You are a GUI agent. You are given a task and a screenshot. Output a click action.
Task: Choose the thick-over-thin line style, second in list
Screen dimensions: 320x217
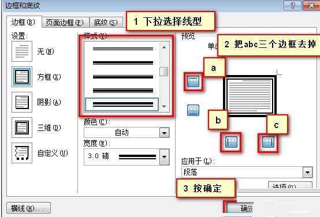(x=123, y=62)
